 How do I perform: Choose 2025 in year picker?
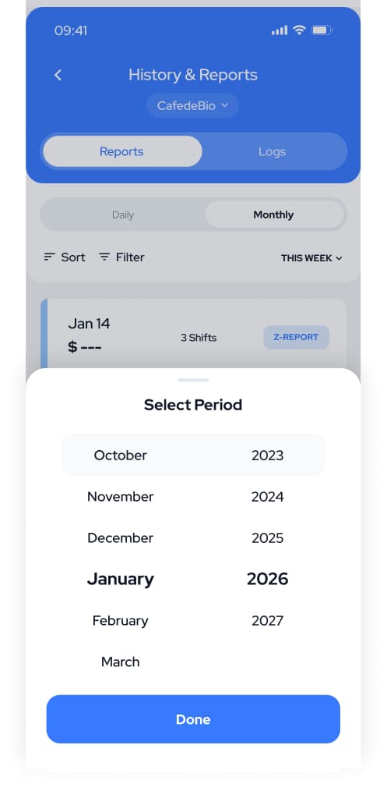[x=268, y=538]
